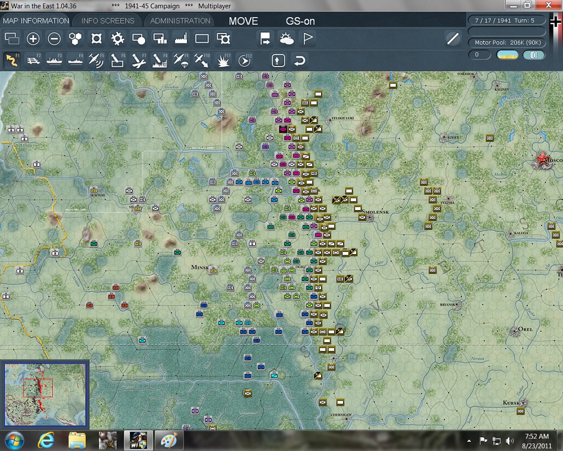Click the VELIKIE LUKI label on map
This screenshot has width=563, height=451.
point(343,118)
